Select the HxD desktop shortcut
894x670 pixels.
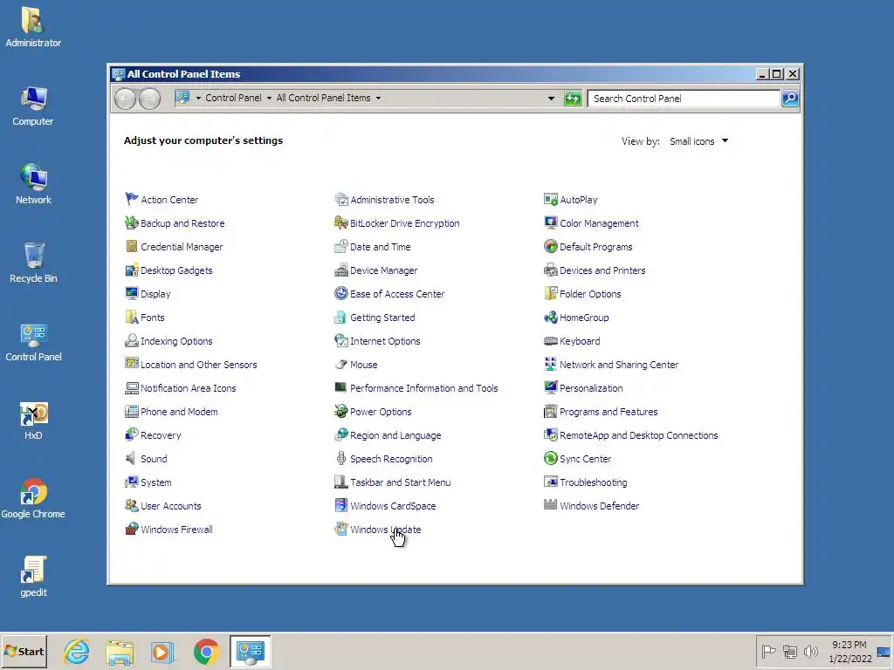(x=34, y=421)
